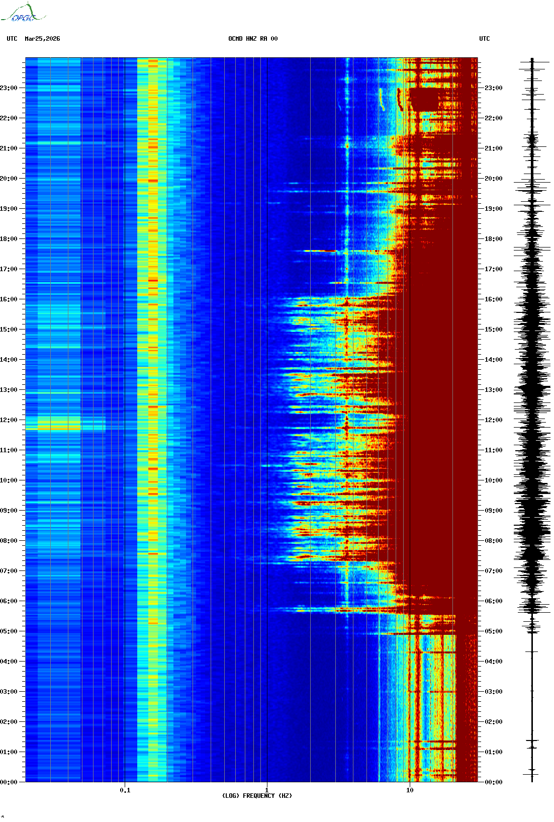The image size is (554, 822).
Task: Click the '1' frequency tick label
Action: pos(267,790)
